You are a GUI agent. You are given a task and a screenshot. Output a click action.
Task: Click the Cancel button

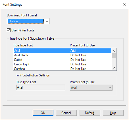point(66,113)
